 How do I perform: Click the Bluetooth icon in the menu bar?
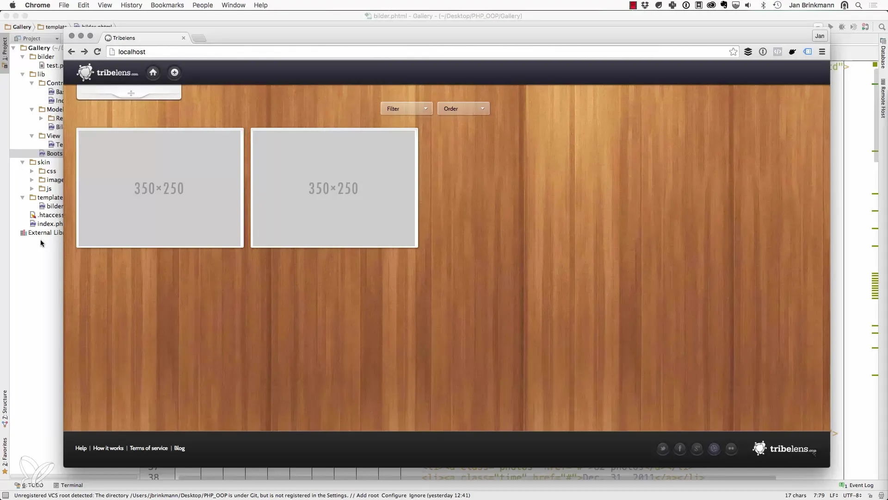(x=763, y=5)
